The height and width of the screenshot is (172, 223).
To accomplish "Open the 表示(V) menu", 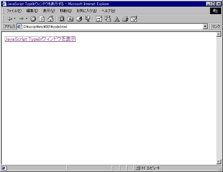I will click(x=49, y=11).
